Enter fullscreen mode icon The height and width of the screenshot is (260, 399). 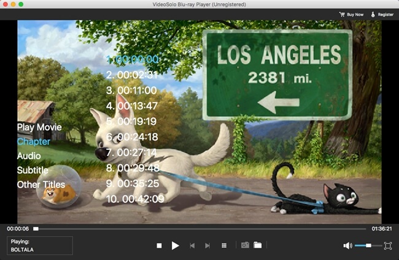point(388,245)
